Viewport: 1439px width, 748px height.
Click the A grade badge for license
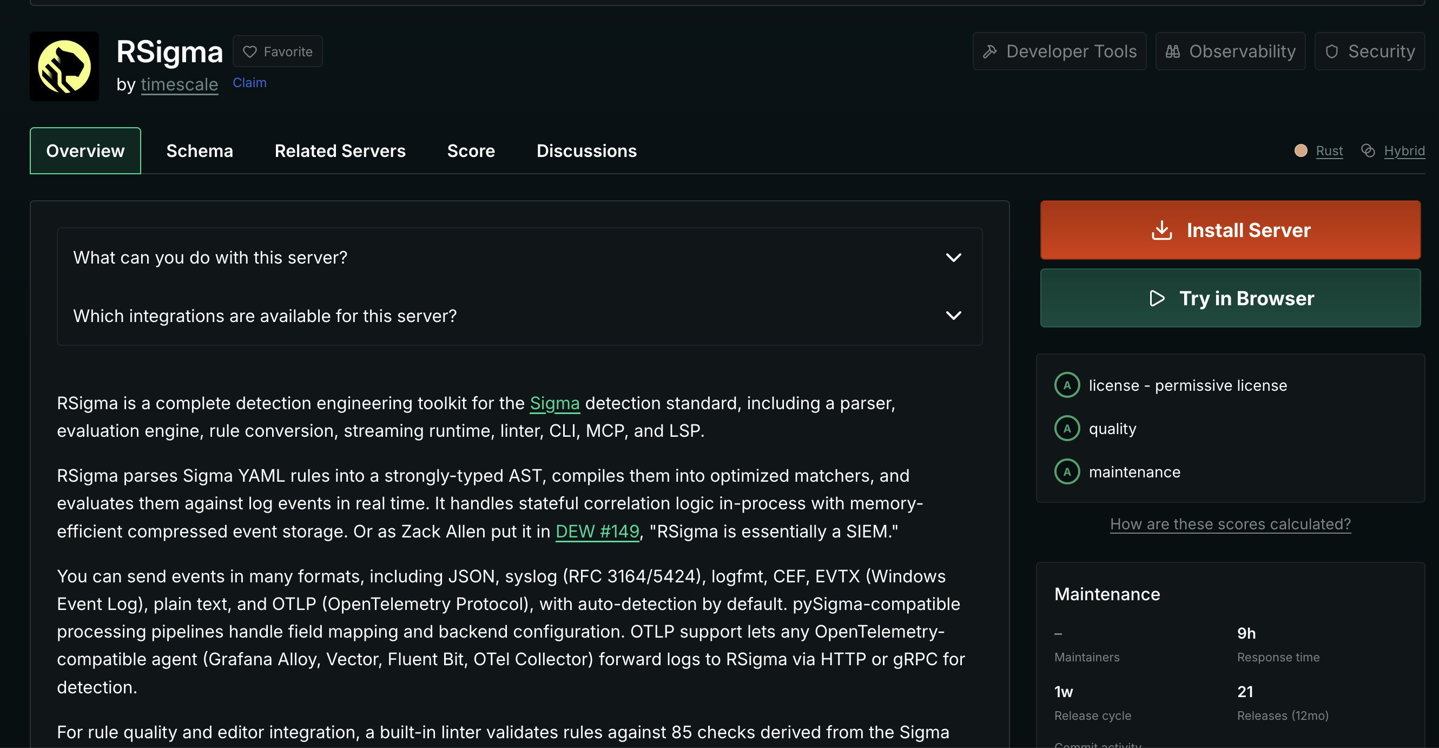click(x=1067, y=385)
